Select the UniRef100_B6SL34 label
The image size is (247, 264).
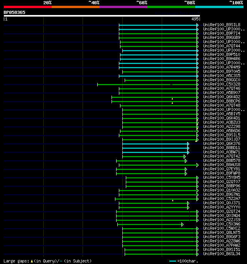[222, 254]
